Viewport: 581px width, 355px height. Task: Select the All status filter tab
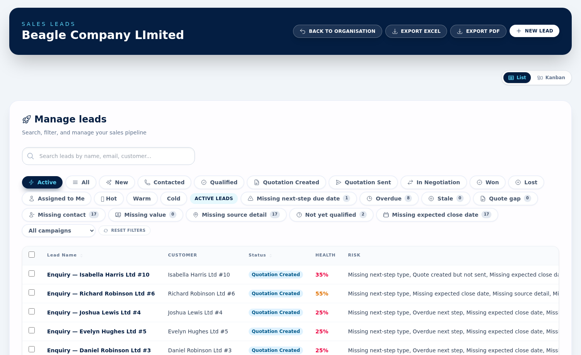pos(81,182)
